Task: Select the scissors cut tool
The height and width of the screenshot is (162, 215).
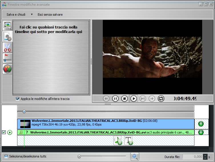Action: point(7,48)
